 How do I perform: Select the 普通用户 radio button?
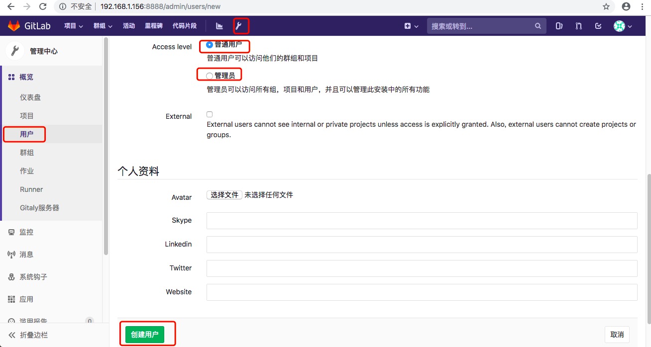pos(210,45)
